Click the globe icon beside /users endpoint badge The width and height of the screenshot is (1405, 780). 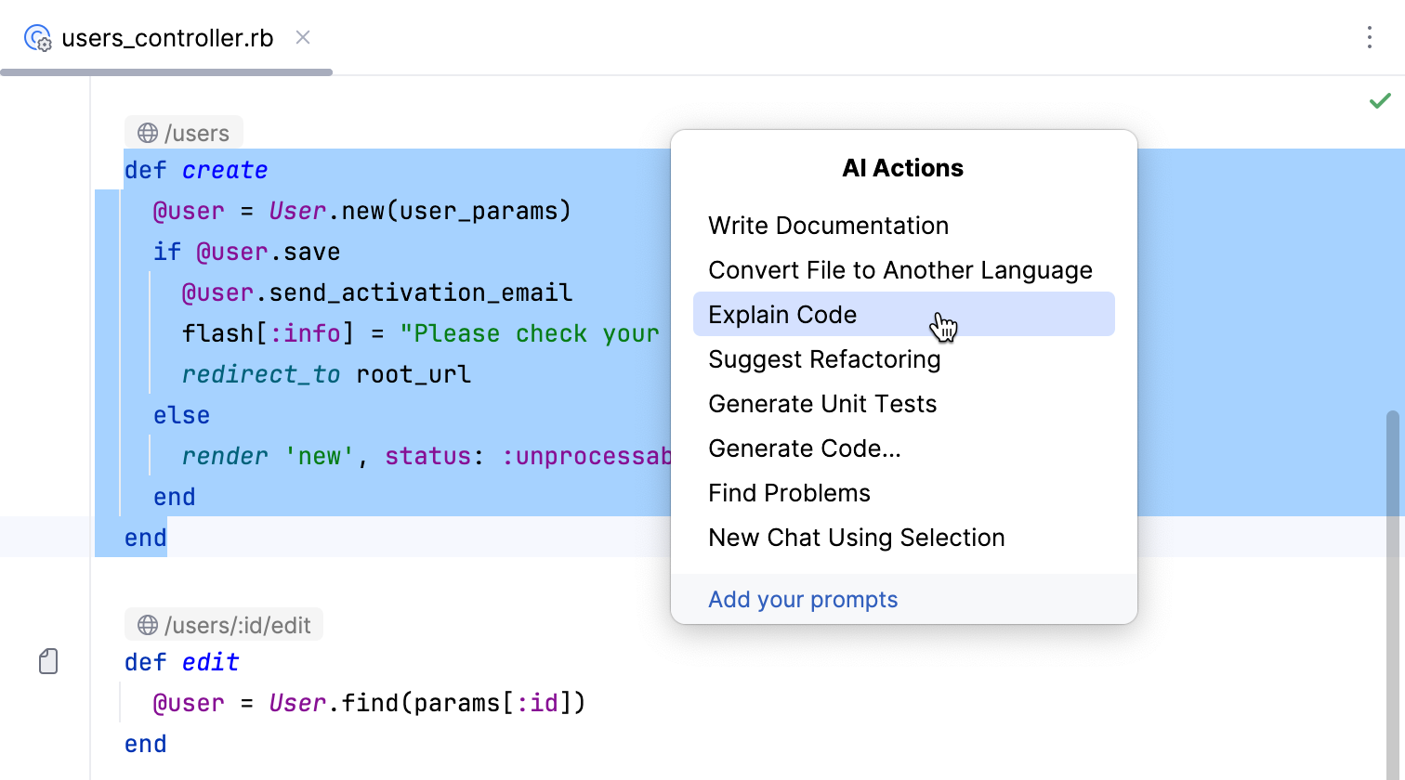(147, 132)
